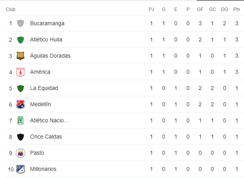
Task: Click the GF column header
Action: tap(200, 9)
